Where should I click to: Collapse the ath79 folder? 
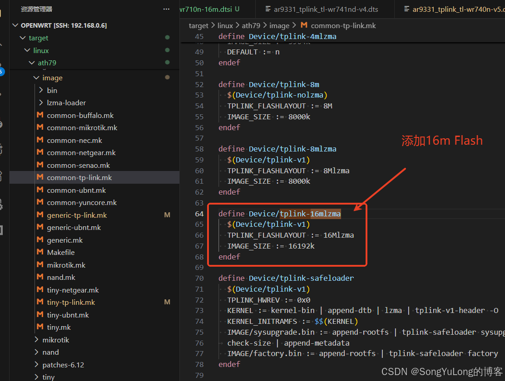(32, 63)
